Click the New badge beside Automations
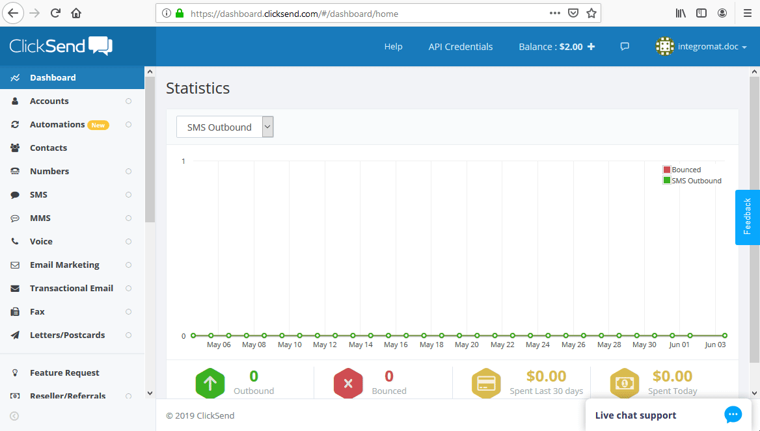 98,125
